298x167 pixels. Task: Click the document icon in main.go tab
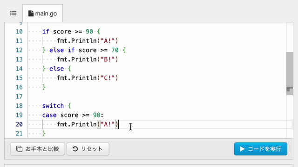31,13
